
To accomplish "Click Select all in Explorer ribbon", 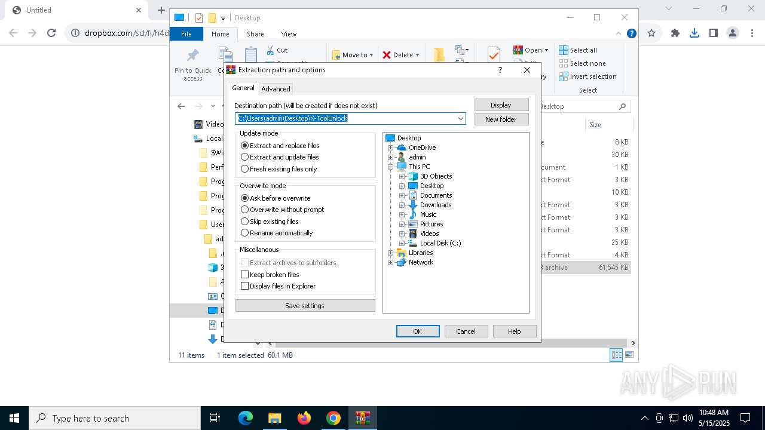I will click(578, 50).
